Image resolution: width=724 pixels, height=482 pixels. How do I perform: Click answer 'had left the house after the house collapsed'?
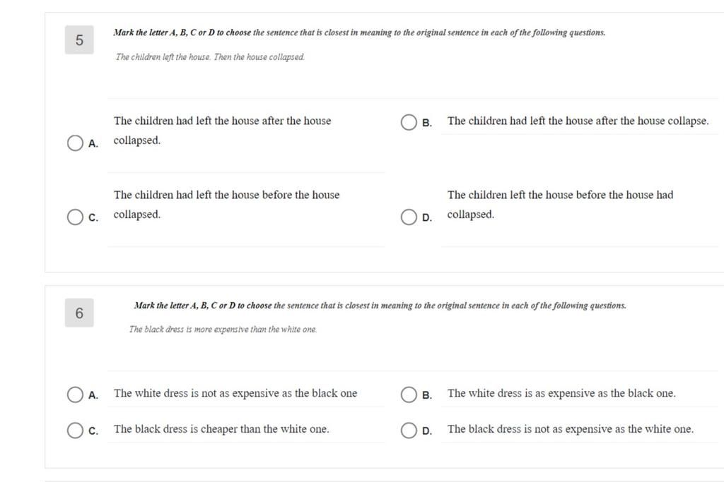pyautogui.click(x=223, y=131)
